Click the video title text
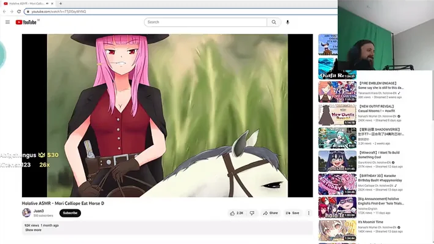 [x=63, y=203]
